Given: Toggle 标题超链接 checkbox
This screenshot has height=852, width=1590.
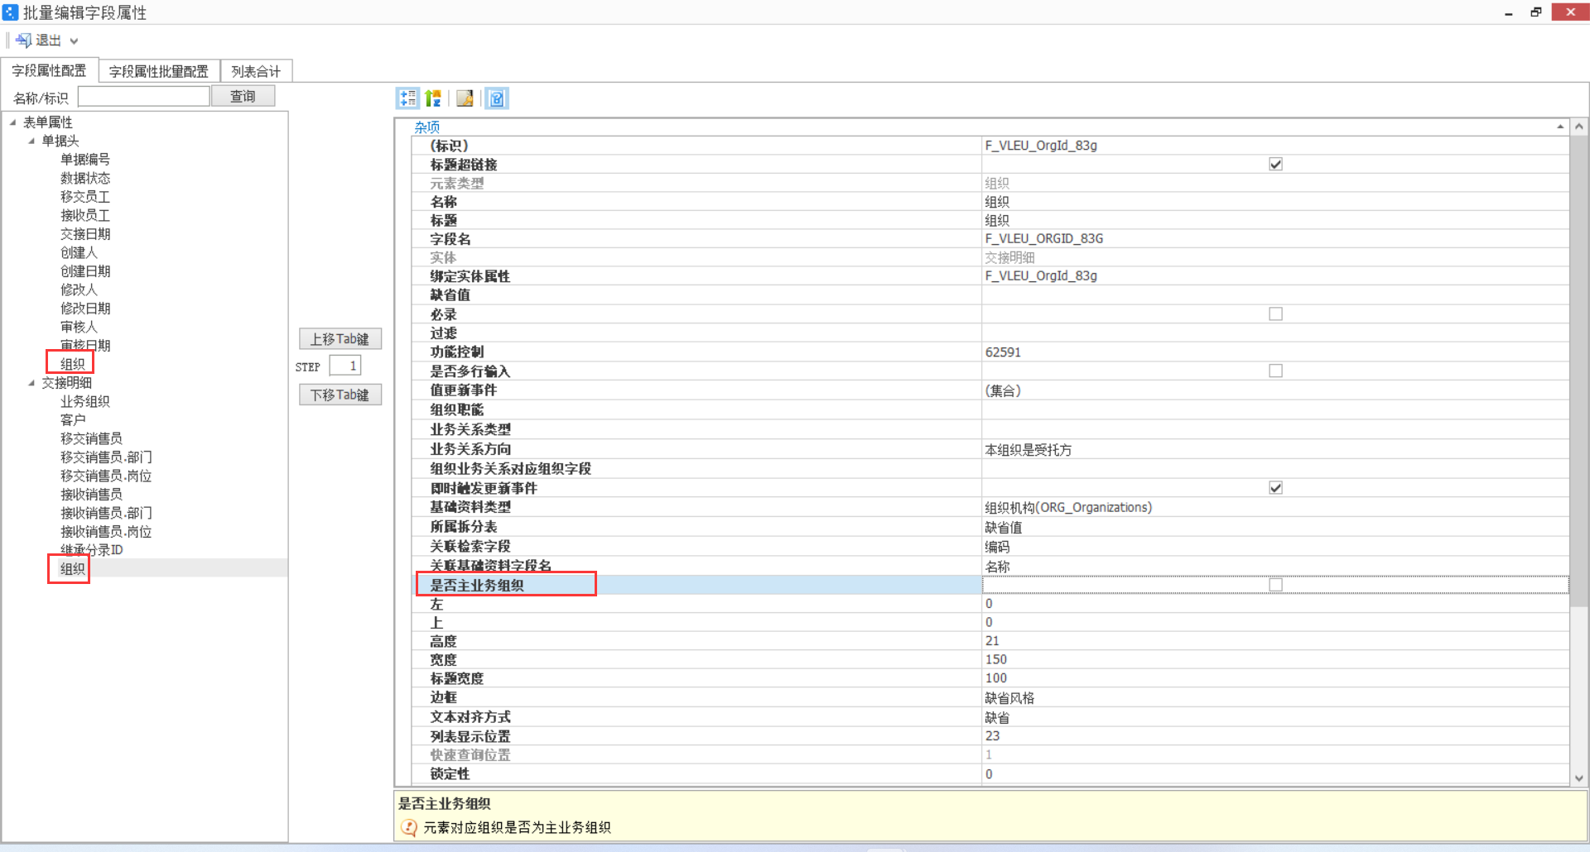Looking at the screenshot, I should tap(1275, 164).
